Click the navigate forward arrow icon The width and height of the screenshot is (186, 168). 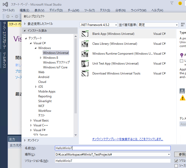coord(17,17)
